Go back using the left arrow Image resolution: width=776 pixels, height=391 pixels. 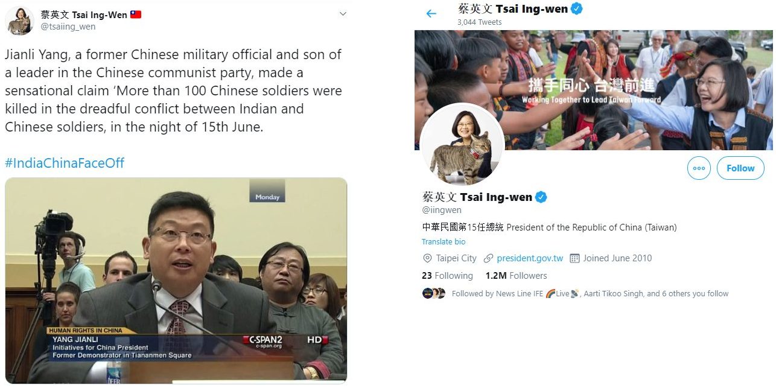(x=431, y=13)
